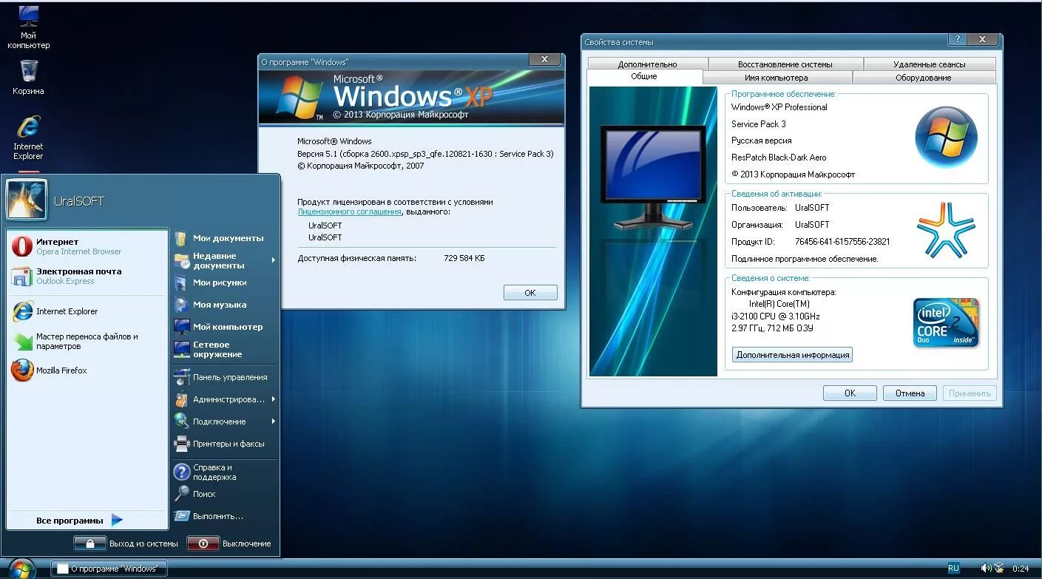Click OK in О программе Windows dialog
This screenshot has height=579, width=1042.
(530, 293)
